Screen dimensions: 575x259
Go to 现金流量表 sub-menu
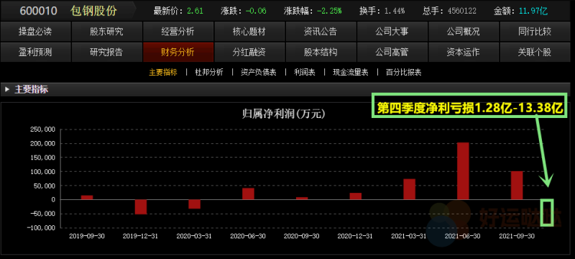351,72
